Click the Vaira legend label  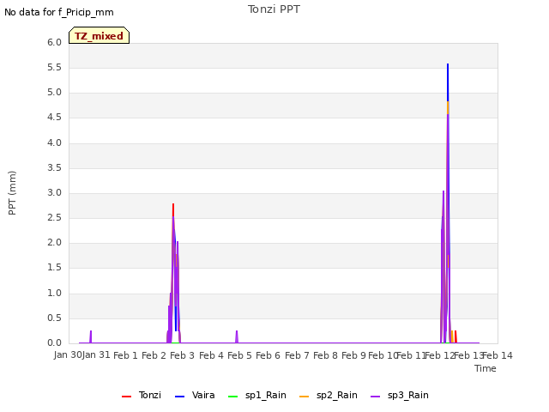click(203, 395)
